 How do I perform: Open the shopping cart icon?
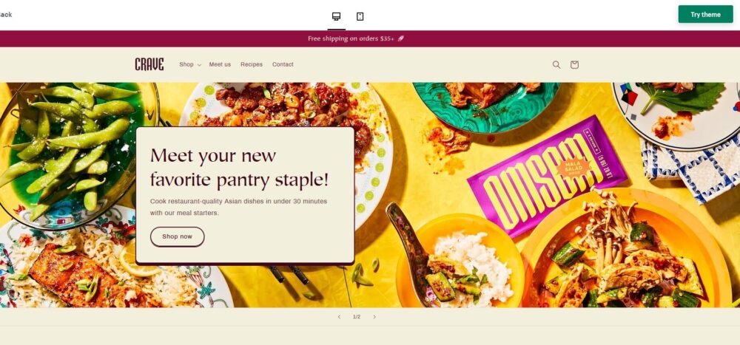[x=574, y=64]
